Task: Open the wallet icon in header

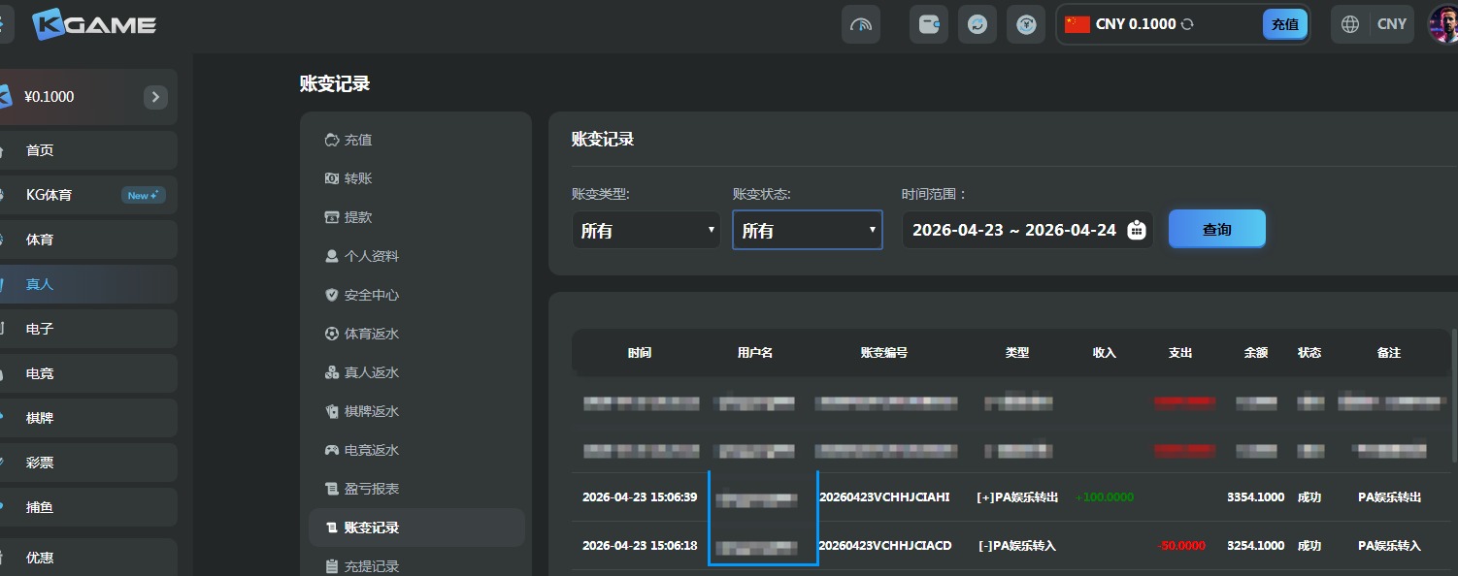Action: 929,24
